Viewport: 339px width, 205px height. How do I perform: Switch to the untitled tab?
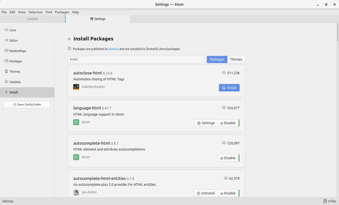click(33, 19)
